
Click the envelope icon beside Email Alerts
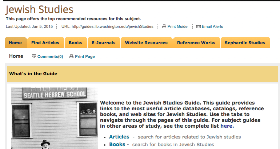(x=198, y=26)
